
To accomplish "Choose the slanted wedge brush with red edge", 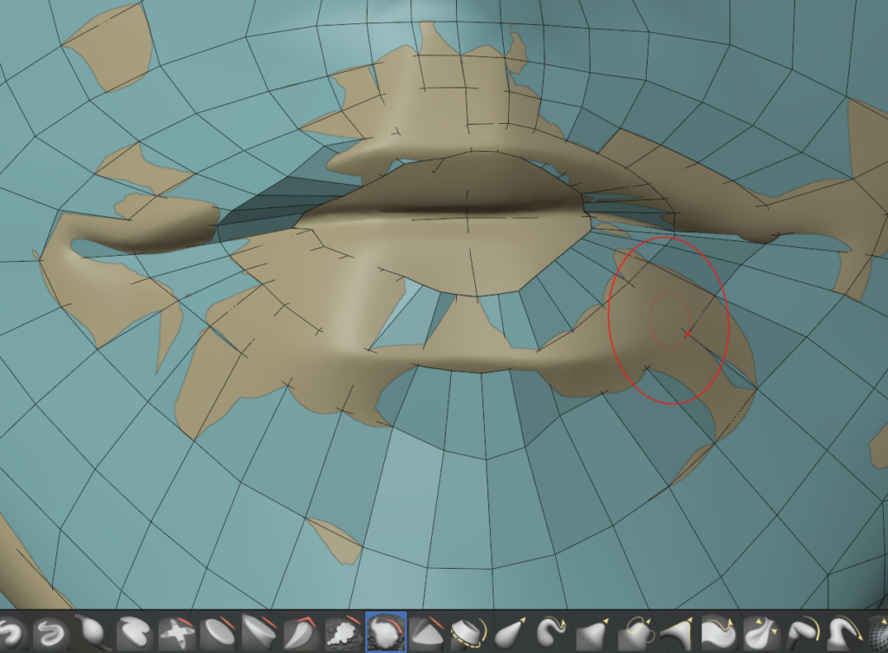I will pyautogui.click(x=257, y=634).
